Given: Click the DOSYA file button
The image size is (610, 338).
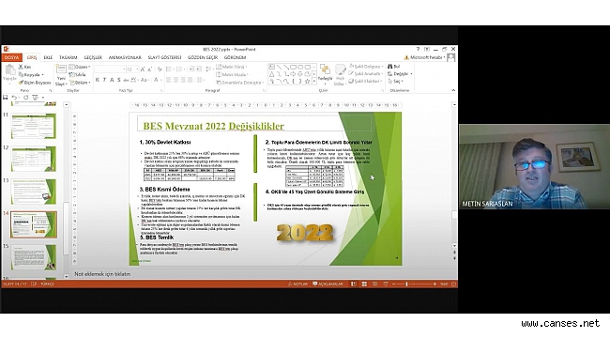Looking at the screenshot, I should coord(11,57).
